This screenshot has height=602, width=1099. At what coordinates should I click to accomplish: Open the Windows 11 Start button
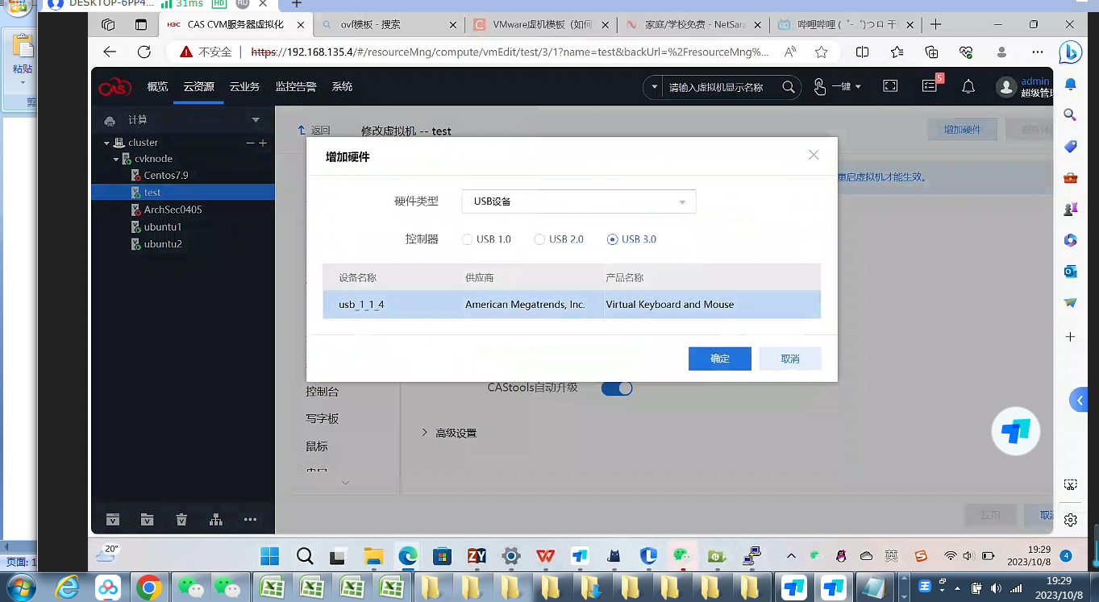pos(269,556)
